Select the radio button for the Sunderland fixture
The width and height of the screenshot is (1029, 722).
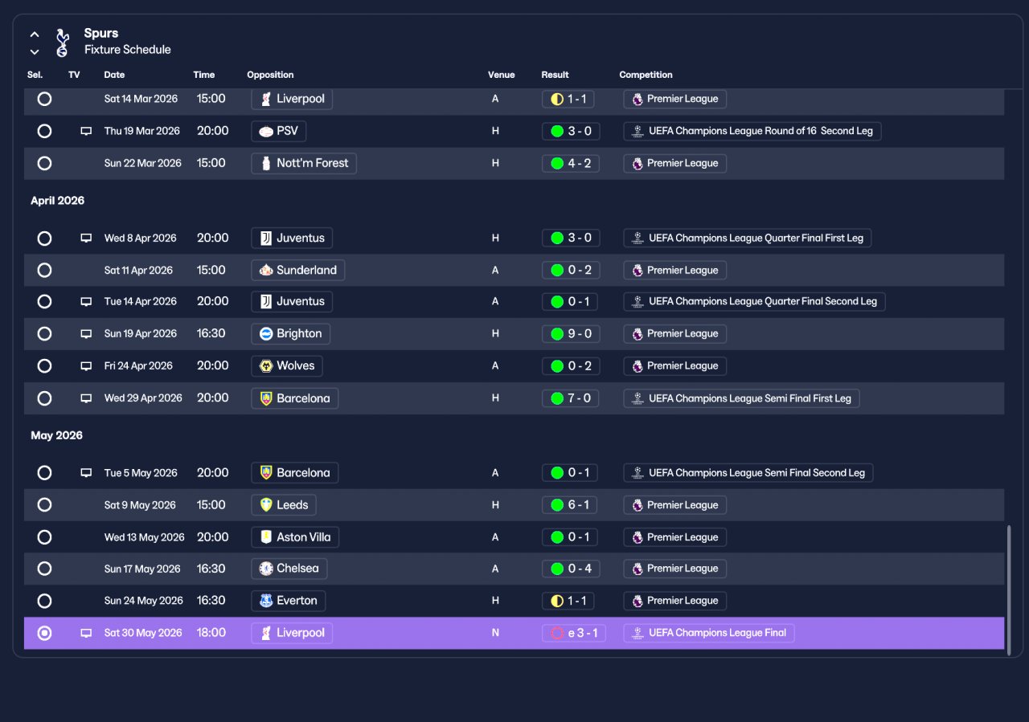[44, 271]
